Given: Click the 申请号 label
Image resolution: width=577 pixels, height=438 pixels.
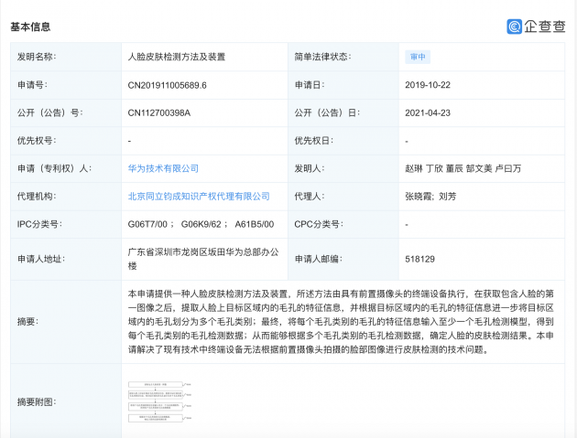Looking at the screenshot, I should click(32, 85).
